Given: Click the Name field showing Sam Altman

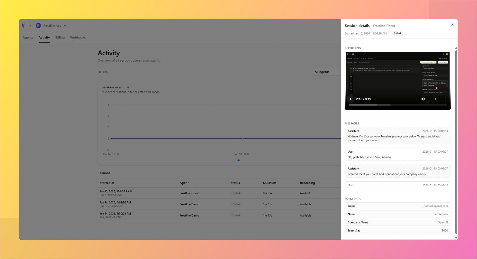Looking at the screenshot, I should click(398, 214).
